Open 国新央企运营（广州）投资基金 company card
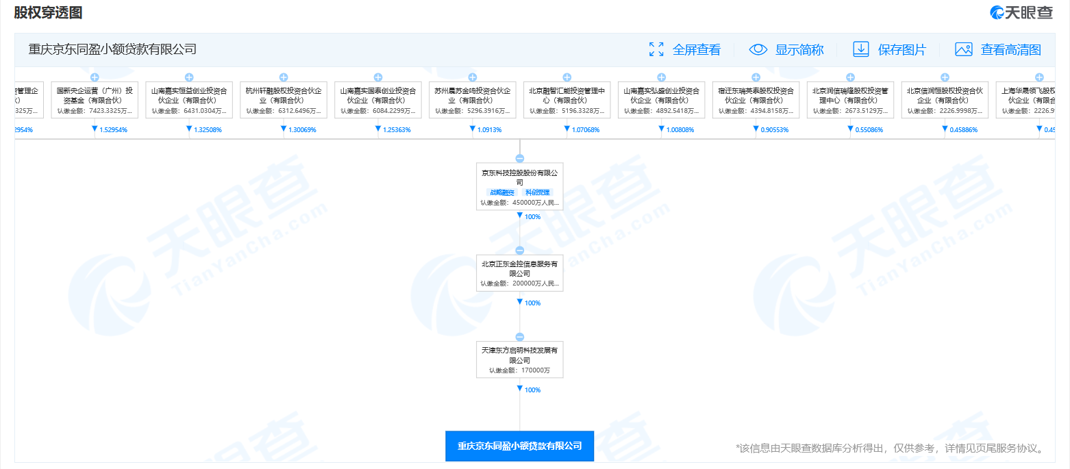The image size is (1070, 469). click(95, 100)
